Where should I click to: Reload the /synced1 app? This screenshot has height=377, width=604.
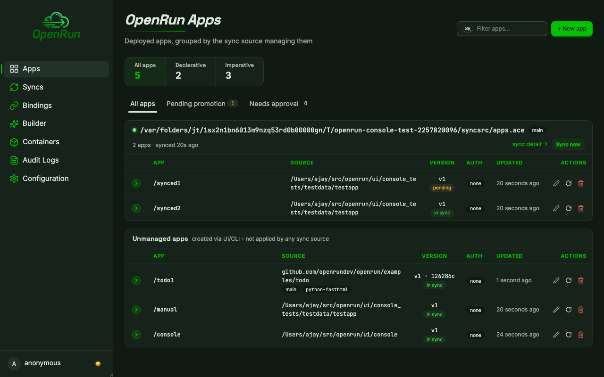569,183
